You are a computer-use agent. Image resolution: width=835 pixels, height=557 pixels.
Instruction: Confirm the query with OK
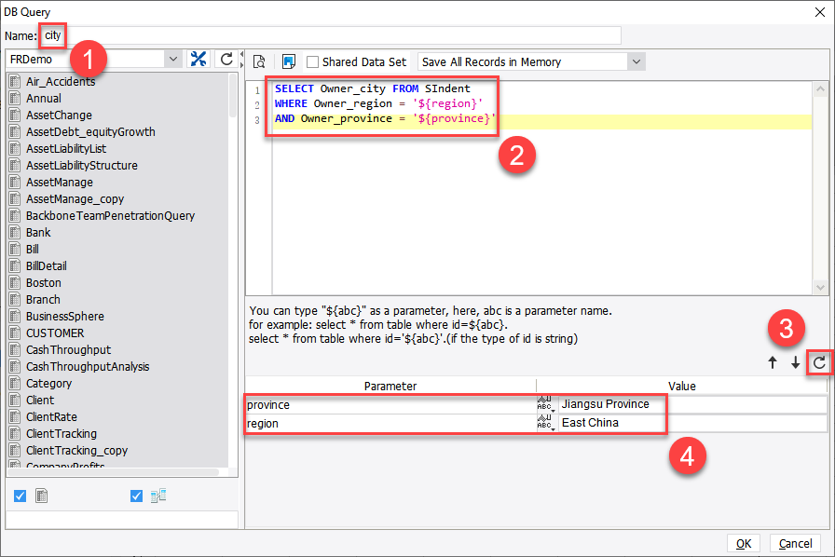(x=744, y=543)
